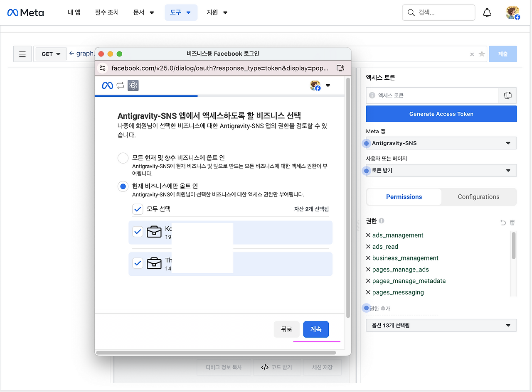
Task: Expand the 토큰 받기 dropdown
Action: 441,170
